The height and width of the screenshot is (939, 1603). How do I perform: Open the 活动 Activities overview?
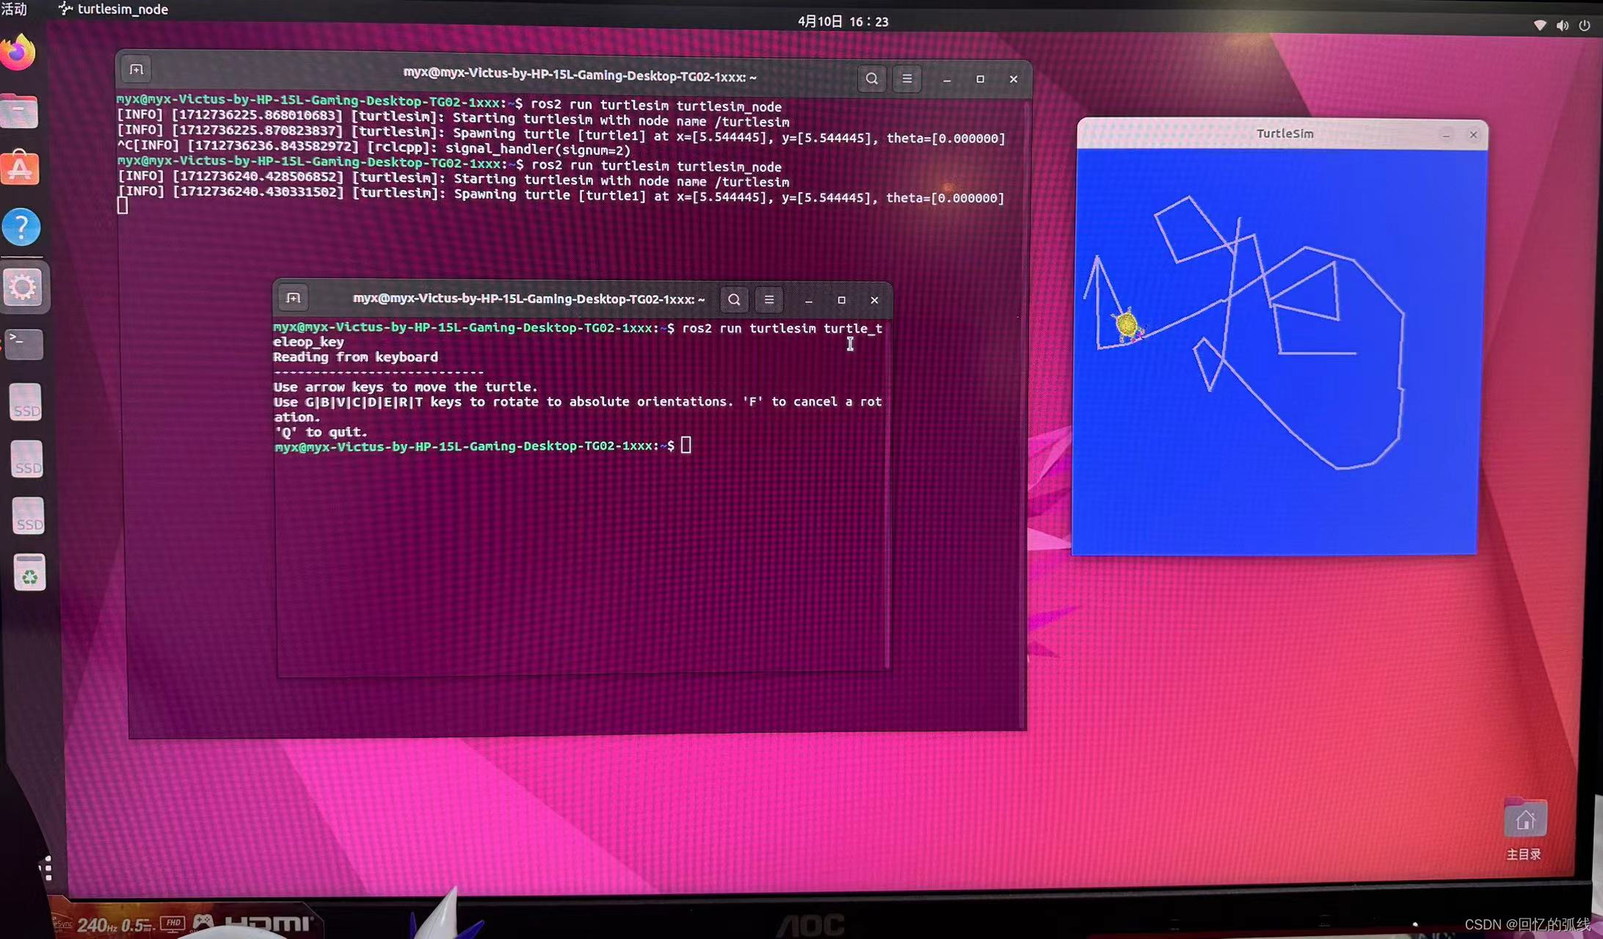pos(15,10)
